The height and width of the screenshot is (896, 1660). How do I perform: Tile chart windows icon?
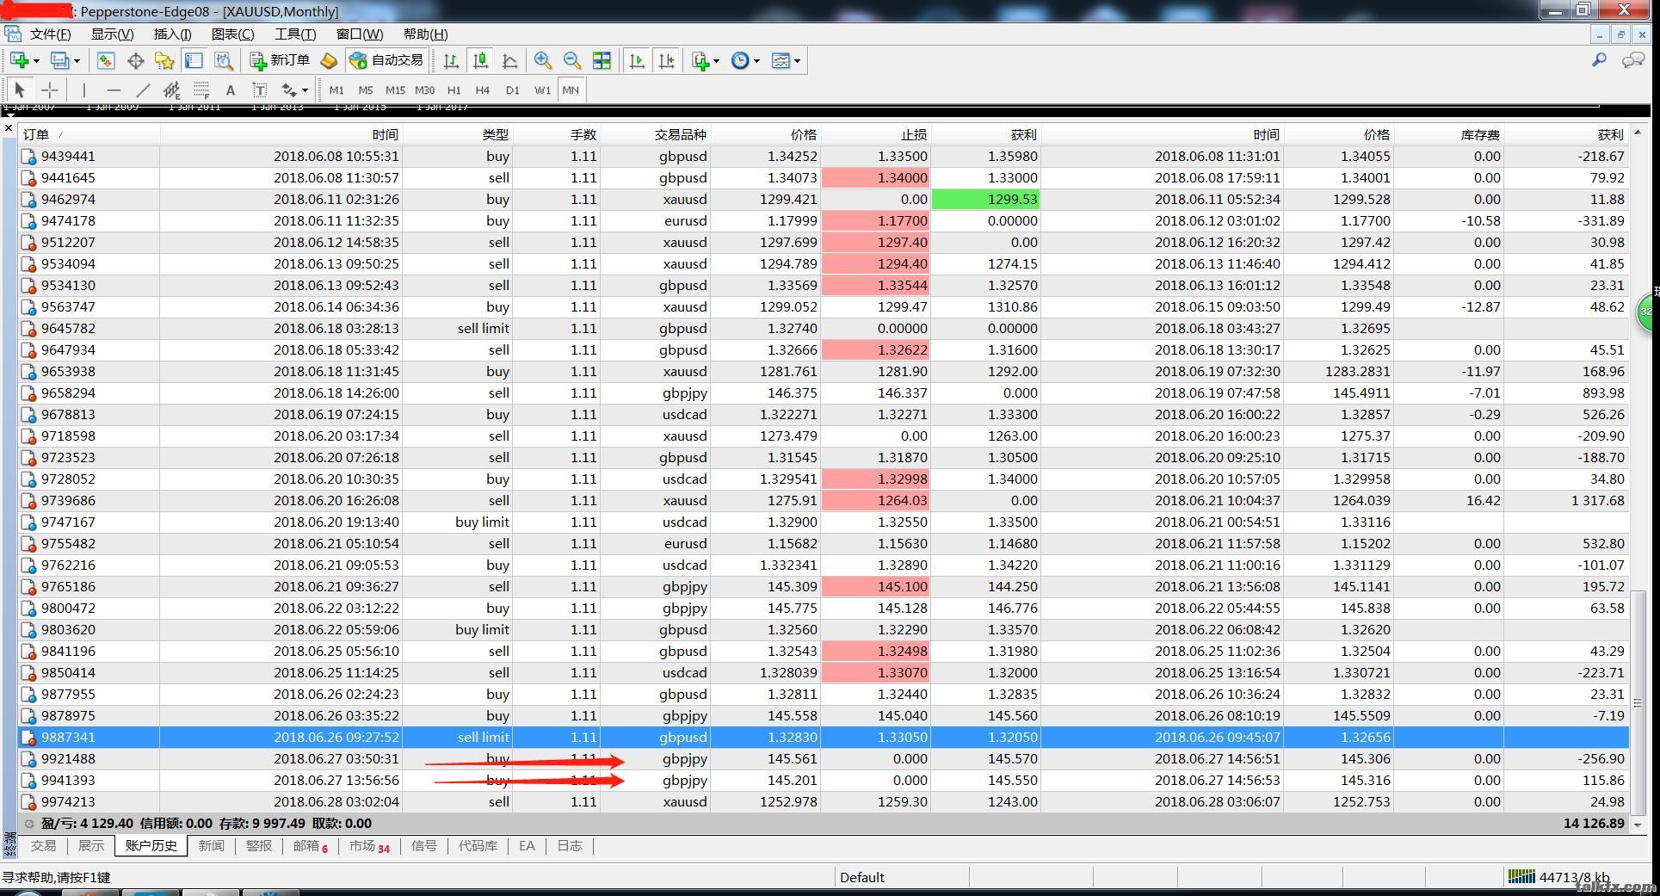[602, 60]
